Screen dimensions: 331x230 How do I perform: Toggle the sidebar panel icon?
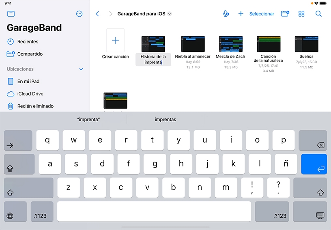click(11, 14)
